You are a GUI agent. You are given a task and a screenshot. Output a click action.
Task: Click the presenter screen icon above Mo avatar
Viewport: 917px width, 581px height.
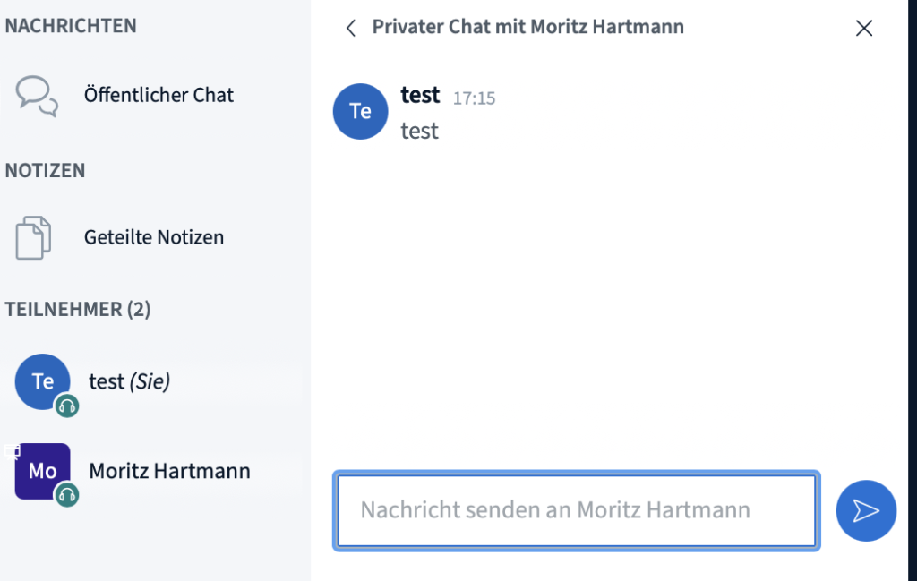click(x=13, y=451)
